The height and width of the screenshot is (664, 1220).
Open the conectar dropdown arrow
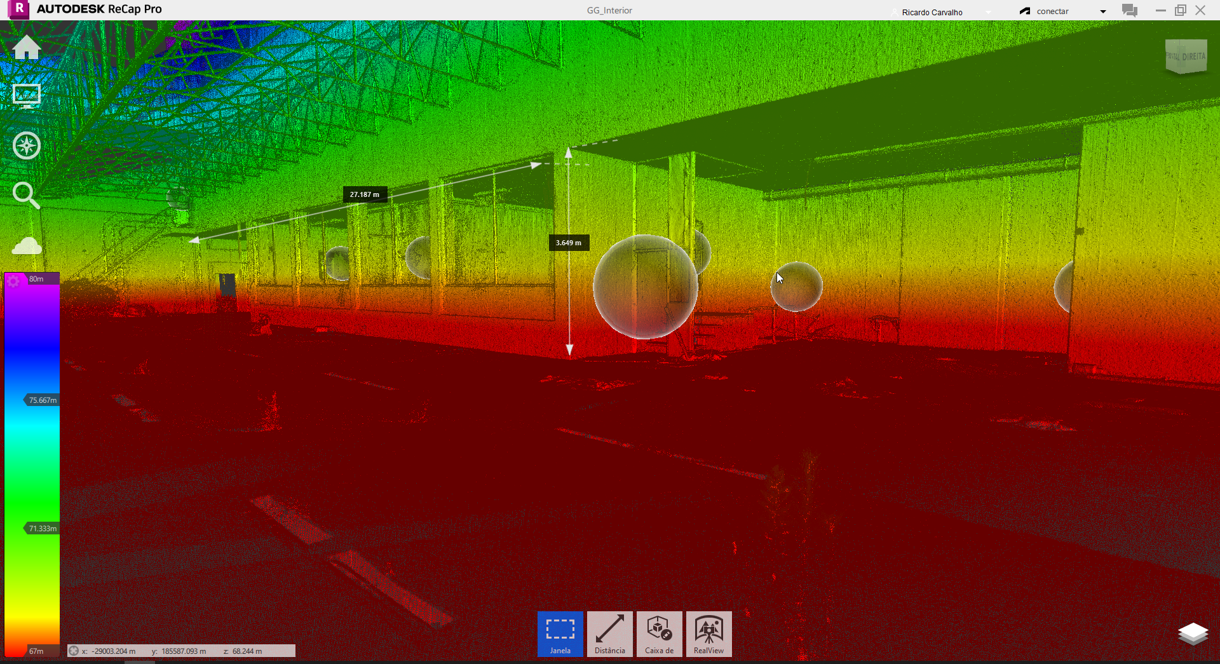1103,11
